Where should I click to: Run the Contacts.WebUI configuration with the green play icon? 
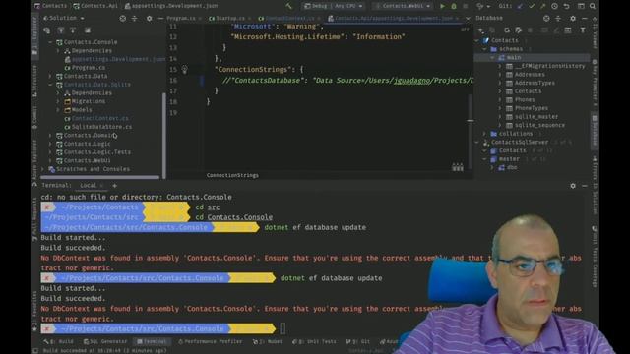tap(442, 6)
